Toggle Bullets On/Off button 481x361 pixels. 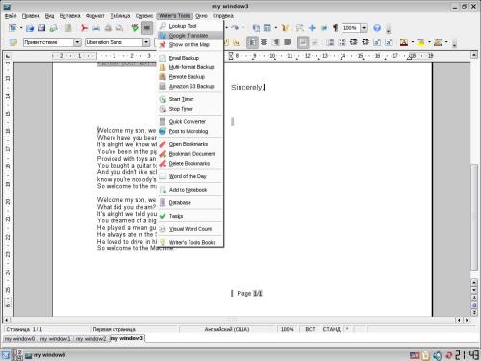[x=342, y=42]
